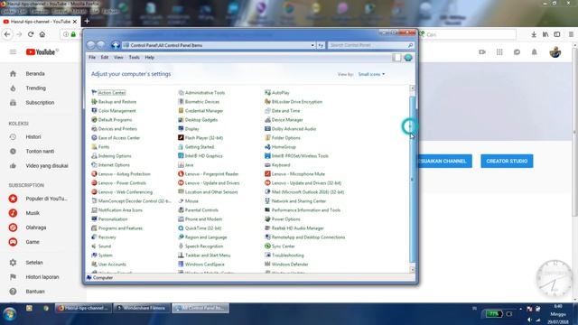This screenshot has width=578, height=325.
Task: Click the Control Panel vertical scrollbar thumb
Action: [x=413, y=179]
